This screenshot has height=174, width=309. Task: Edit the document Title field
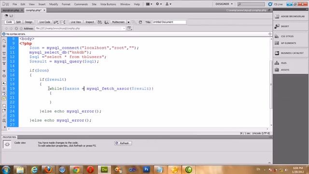click(169, 22)
